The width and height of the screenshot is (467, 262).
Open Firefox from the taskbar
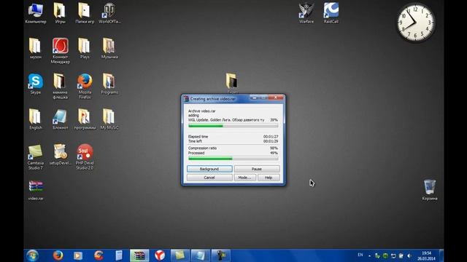tap(58, 255)
